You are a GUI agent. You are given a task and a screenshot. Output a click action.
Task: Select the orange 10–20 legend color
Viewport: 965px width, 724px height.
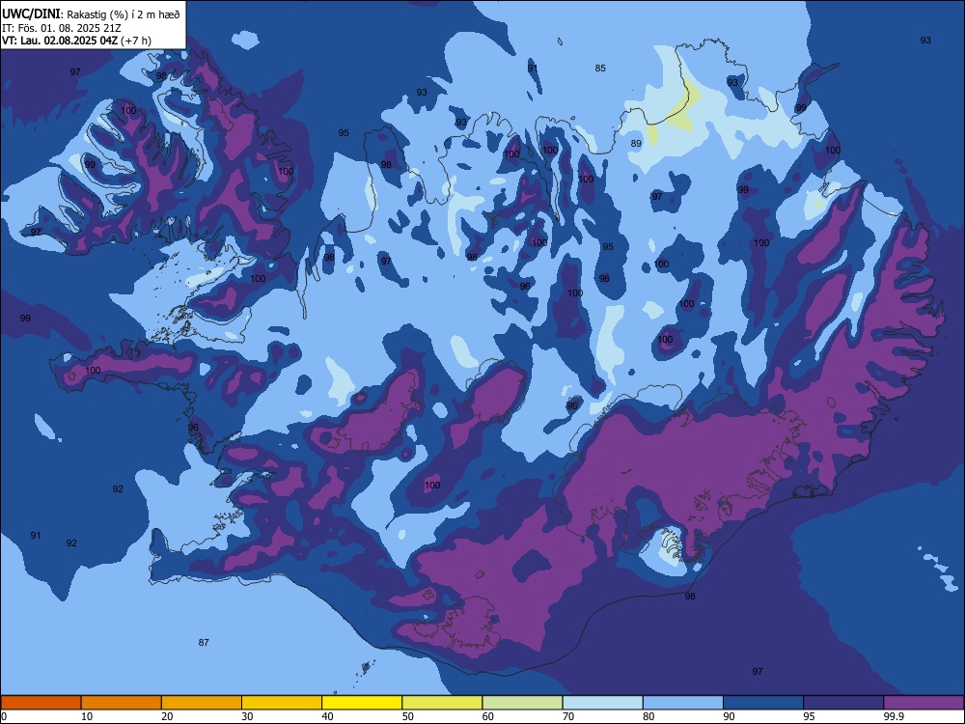click(x=122, y=703)
